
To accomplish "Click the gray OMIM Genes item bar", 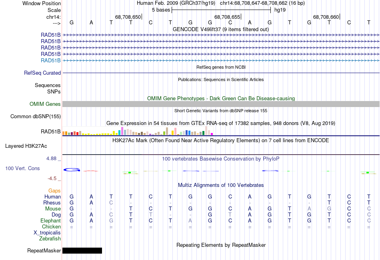I will [x=221, y=104].
